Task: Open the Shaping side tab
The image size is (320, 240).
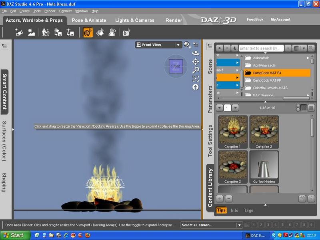Action: click(x=4, y=182)
